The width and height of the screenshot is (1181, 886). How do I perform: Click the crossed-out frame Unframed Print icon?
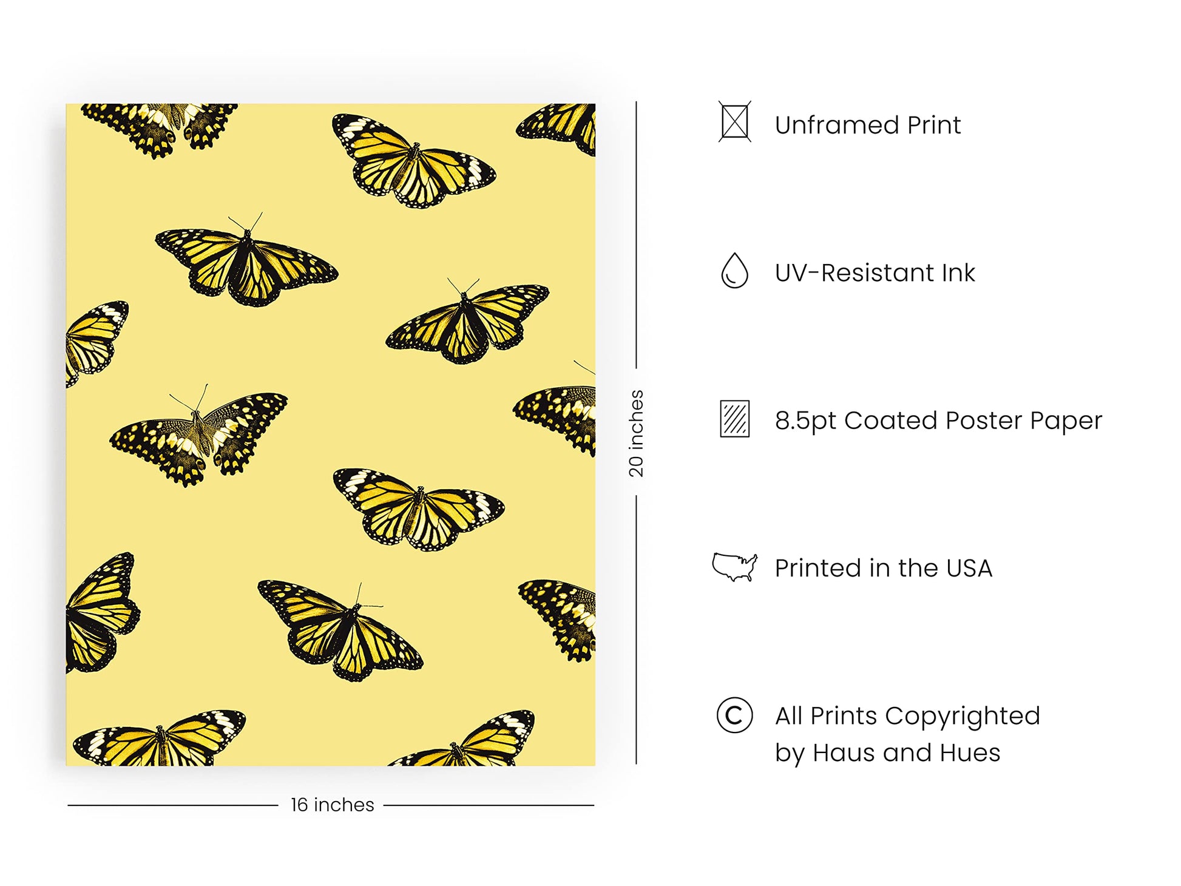point(734,122)
